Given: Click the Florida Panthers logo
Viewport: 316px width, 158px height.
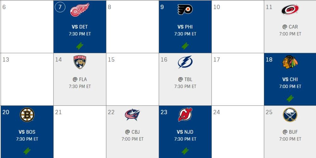Looking at the screenshot, I should 80,62.
